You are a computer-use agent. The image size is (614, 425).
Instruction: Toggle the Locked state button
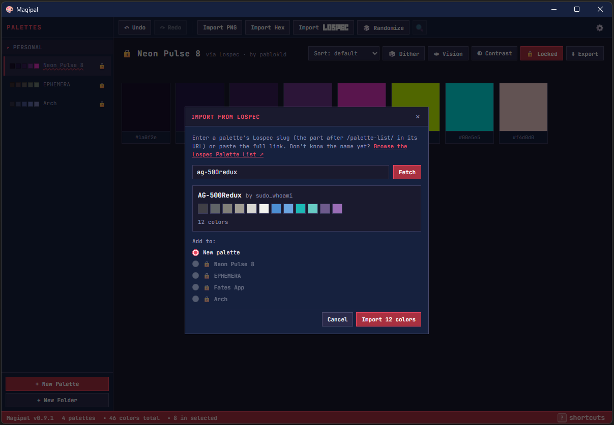click(542, 54)
